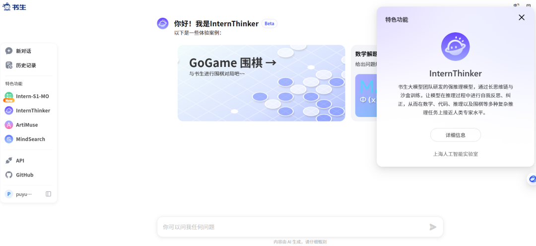Screen dimensions: 536x246
Task: Click the 书生 logo at top left
Action: pyautogui.click(x=14, y=6)
